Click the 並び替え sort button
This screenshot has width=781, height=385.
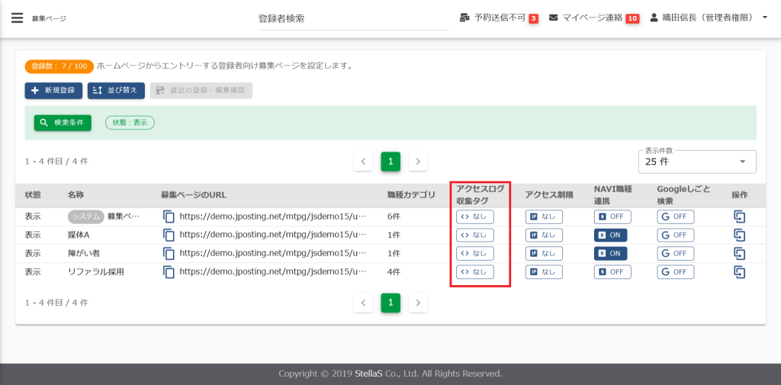click(116, 91)
